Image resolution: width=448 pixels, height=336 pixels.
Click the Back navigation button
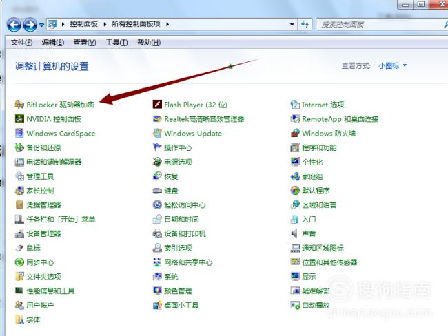click(14, 25)
